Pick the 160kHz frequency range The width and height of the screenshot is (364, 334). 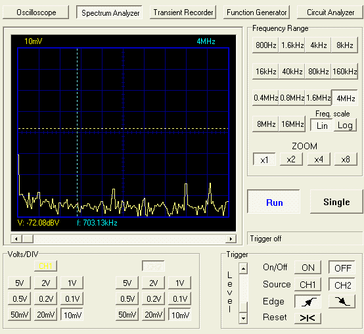coord(345,71)
